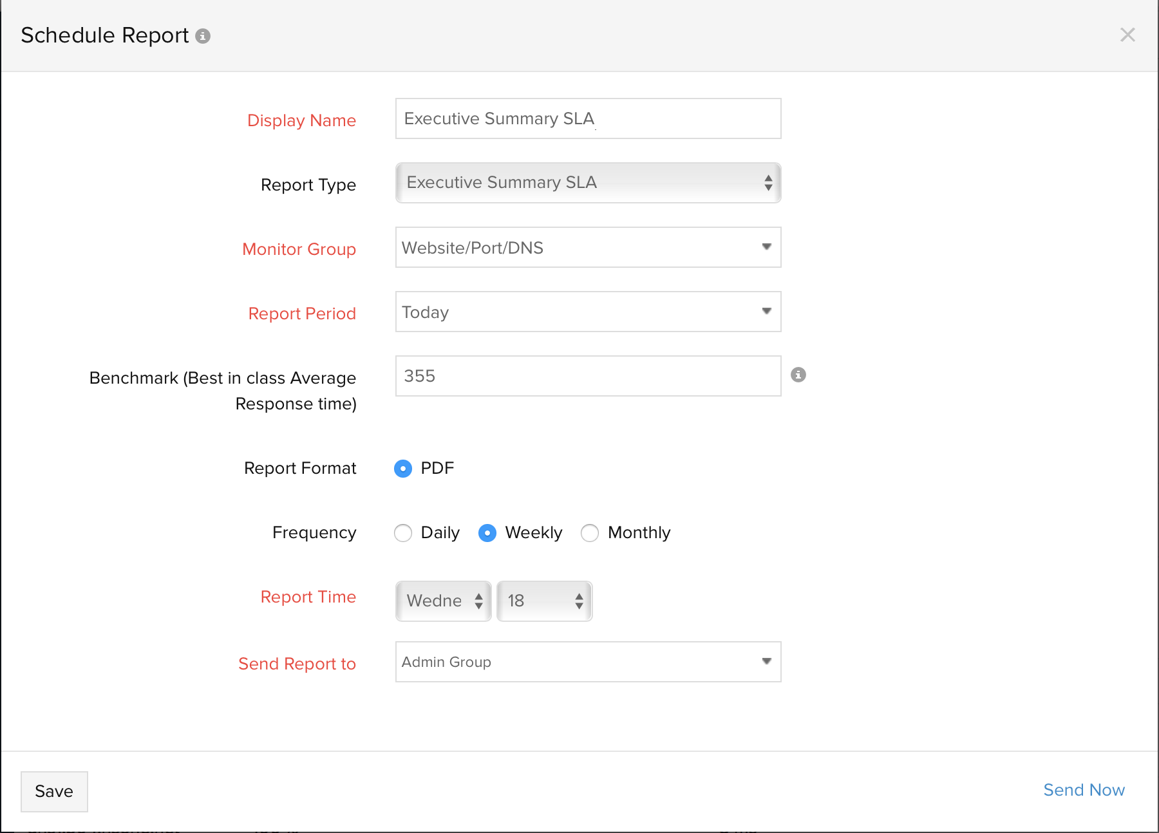1159x833 pixels.
Task: Close the Schedule Report dialog
Action: click(1127, 35)
